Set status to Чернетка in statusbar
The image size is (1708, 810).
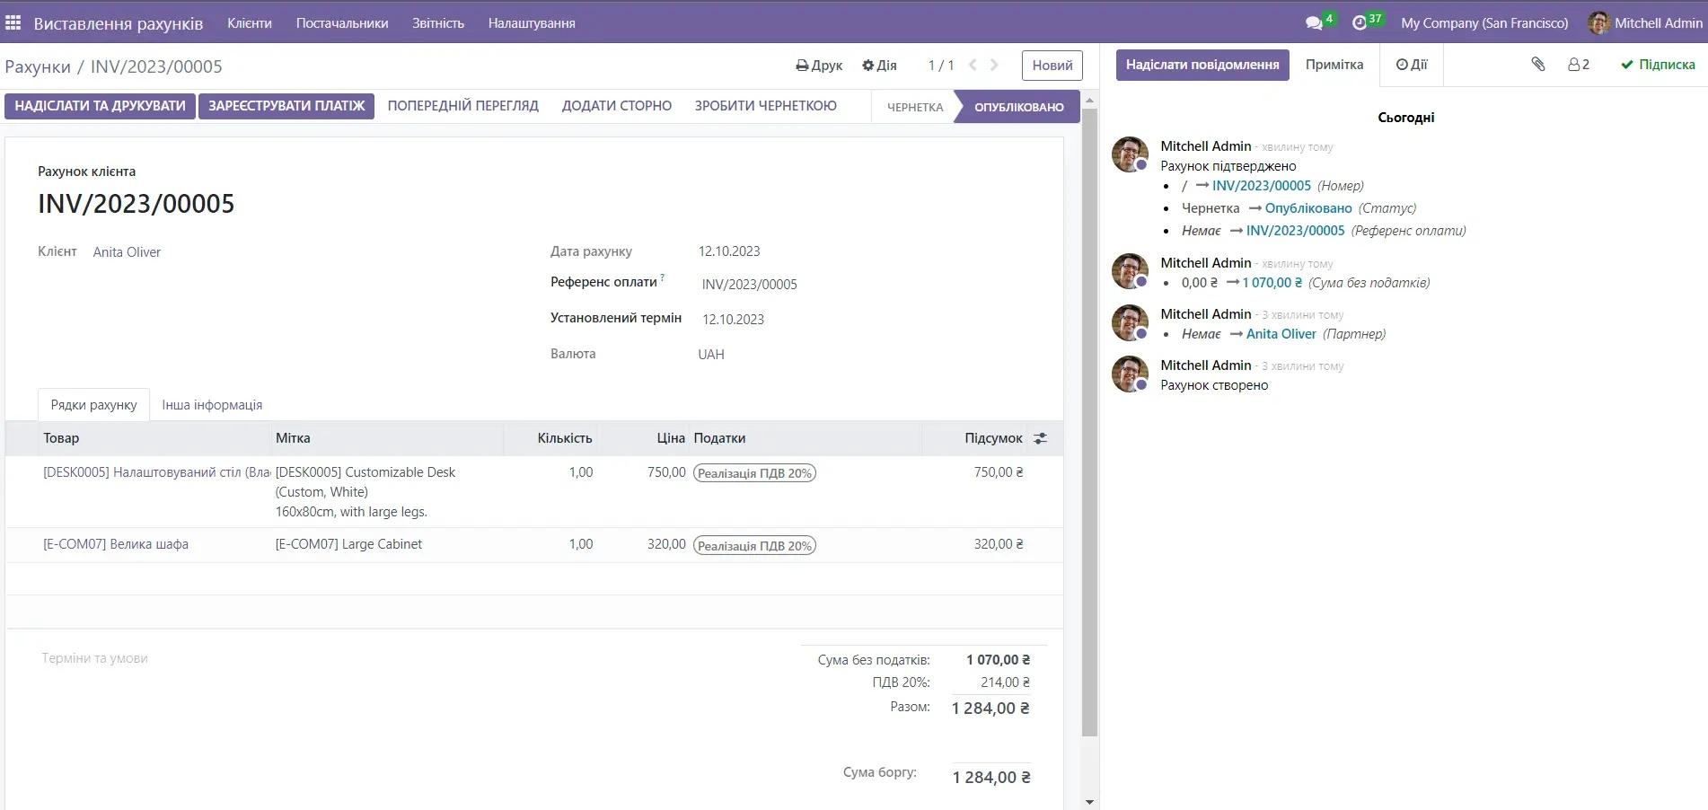click(x=914, y=107)
